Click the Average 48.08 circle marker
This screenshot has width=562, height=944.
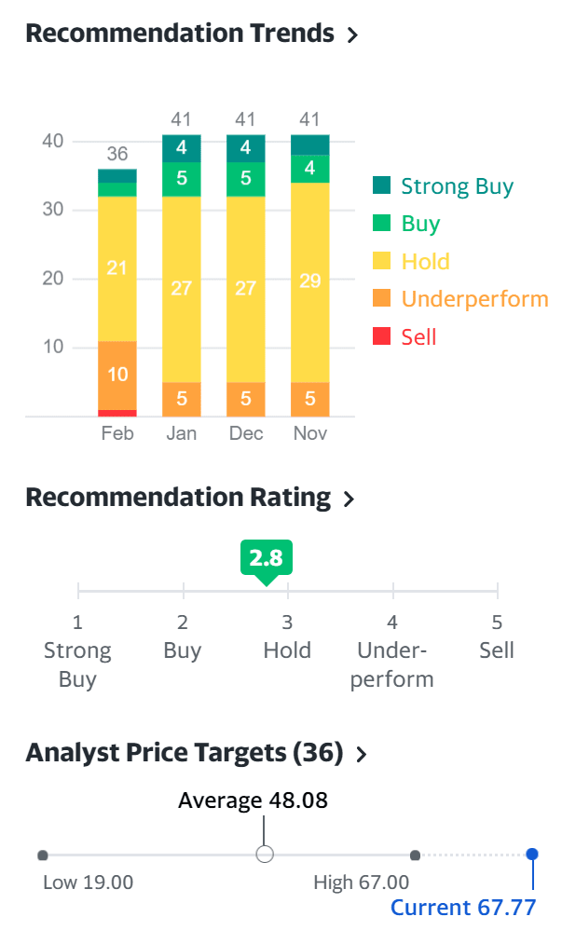tap(265, 855)
